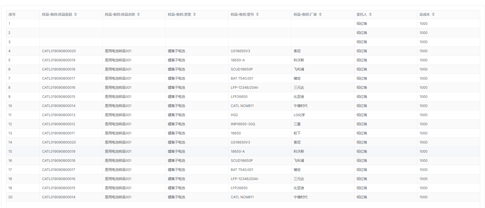485x208 pixels.
Task: Click BAT 7540.001 in row 7
Action: [x=242, y=78]
